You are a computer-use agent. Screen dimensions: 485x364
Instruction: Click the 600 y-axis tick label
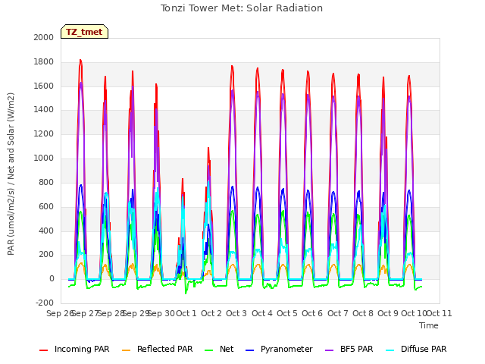[x=46, y=206]
